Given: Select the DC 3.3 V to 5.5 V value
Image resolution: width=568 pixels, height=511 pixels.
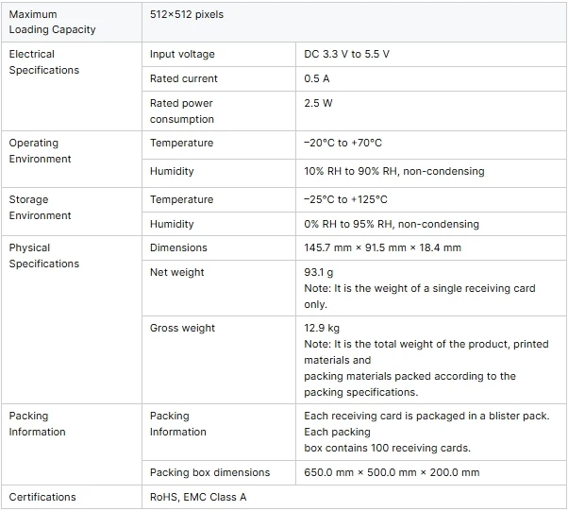Looking at the screenshot, I should [346, 54].
